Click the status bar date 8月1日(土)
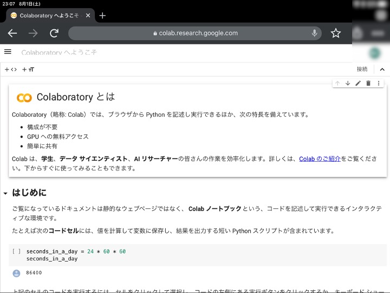This screenshot has width=390, height=293. tap(30, 4)
